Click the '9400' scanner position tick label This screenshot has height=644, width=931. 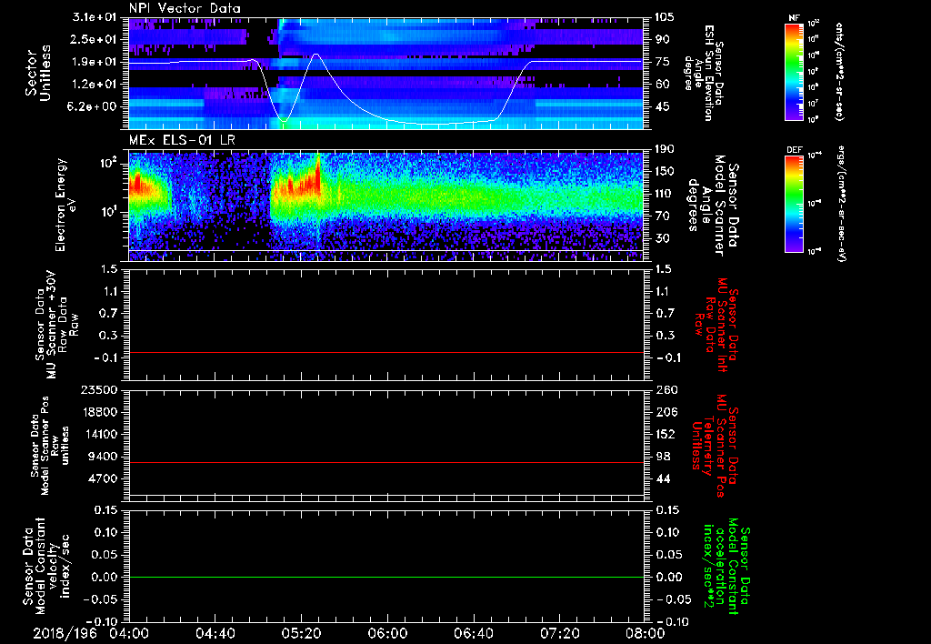pos(104,457)
